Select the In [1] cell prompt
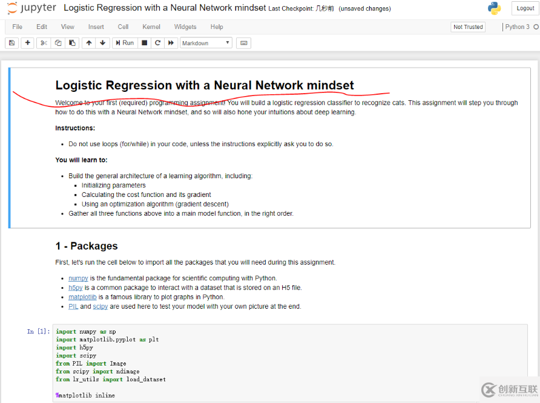Image resolution: width=540 pixels, height=403 pixels. [38, 332]
